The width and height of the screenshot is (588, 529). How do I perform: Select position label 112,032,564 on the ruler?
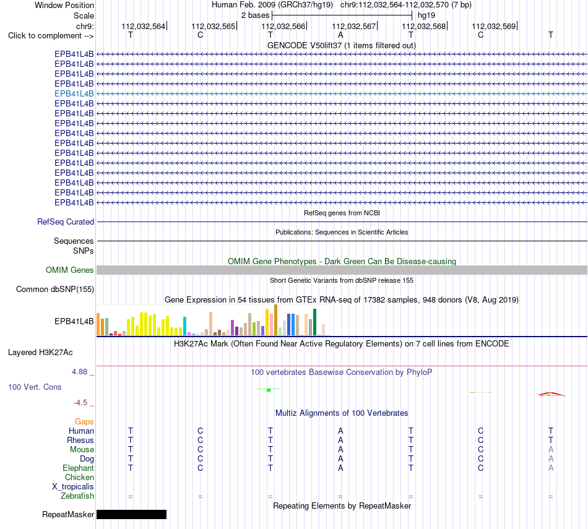(143, 26)
